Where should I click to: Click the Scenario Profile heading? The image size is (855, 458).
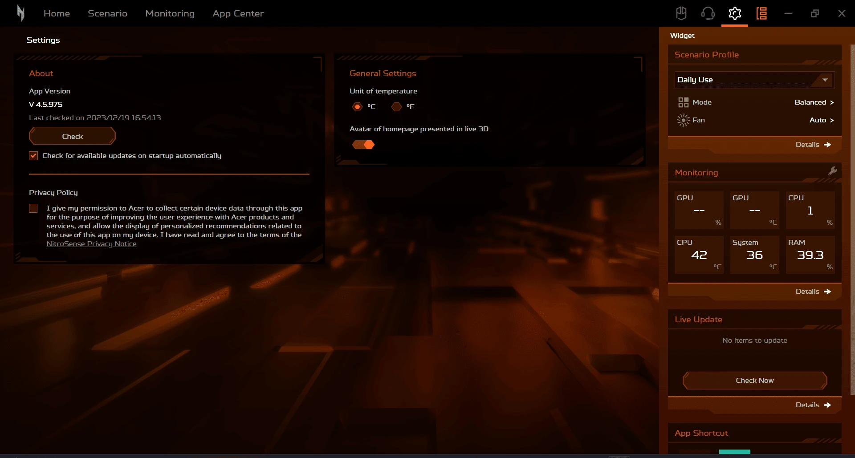coord(707,55)
